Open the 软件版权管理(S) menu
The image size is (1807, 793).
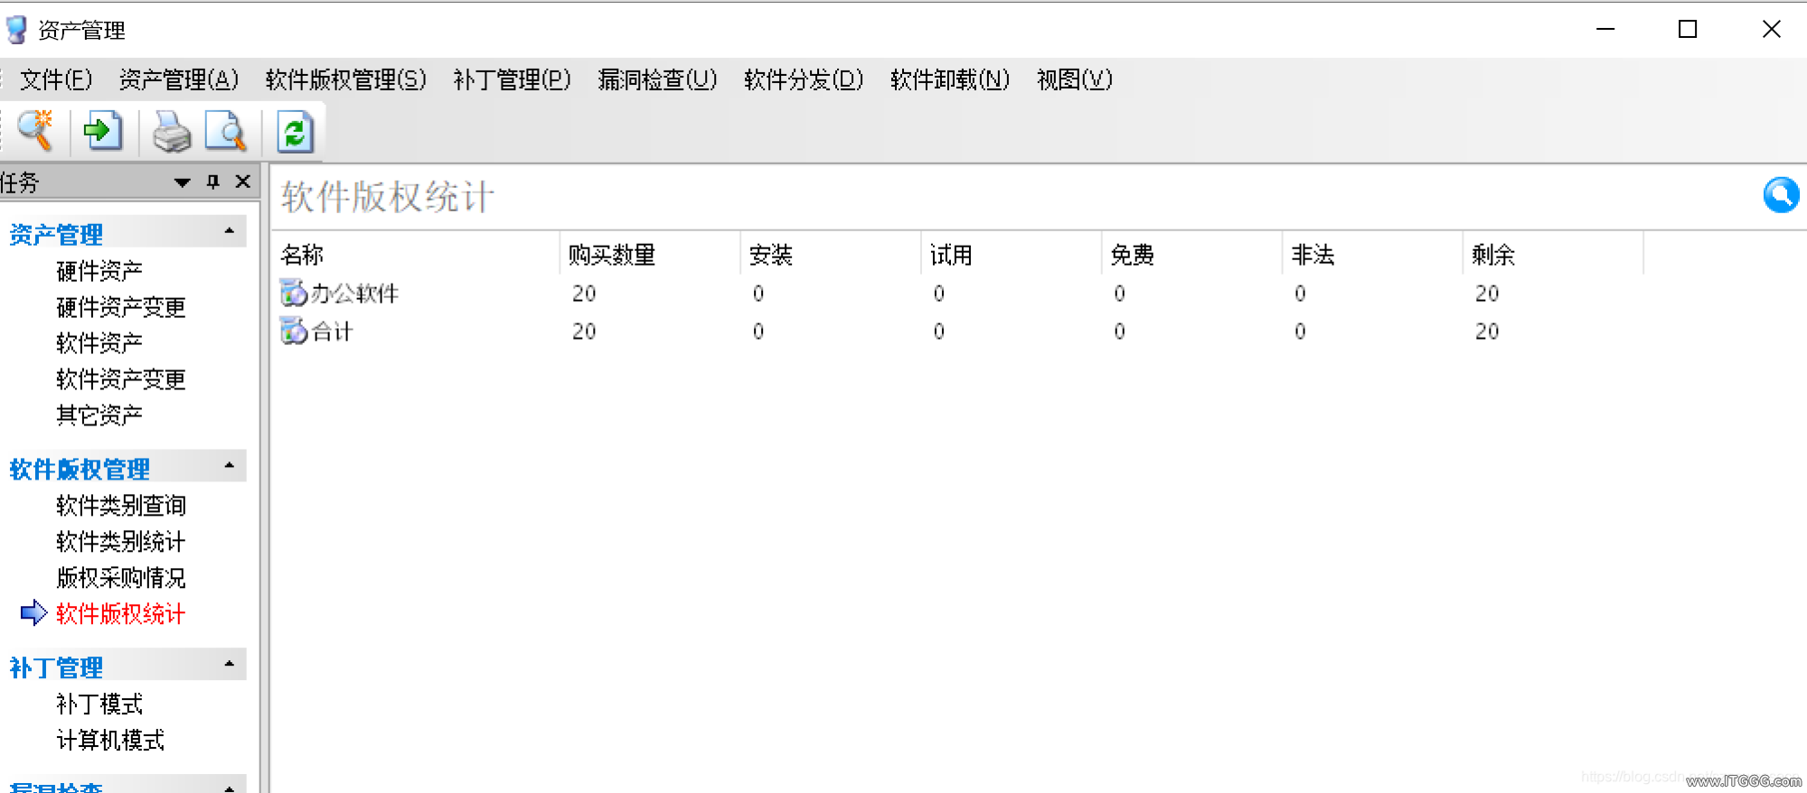point(346,80)
